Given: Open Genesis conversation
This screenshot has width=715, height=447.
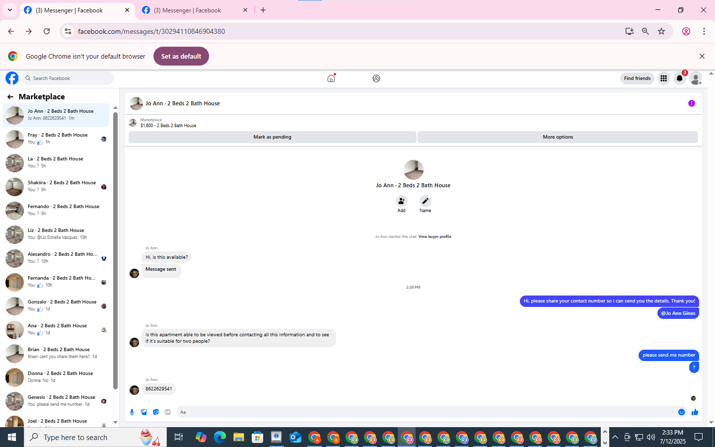Looking at the screenshot, I should tap(56, 401).
